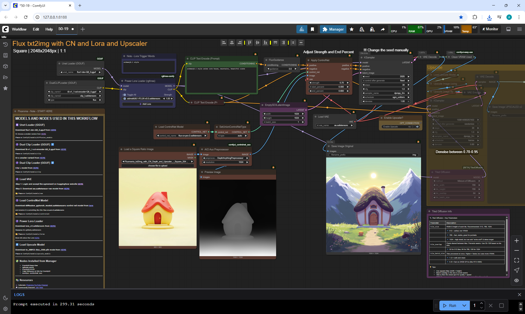Toggle the aidmaMJ6.1 lora switch
Viewport: 525px width, 314px height.
coord(125,98)
